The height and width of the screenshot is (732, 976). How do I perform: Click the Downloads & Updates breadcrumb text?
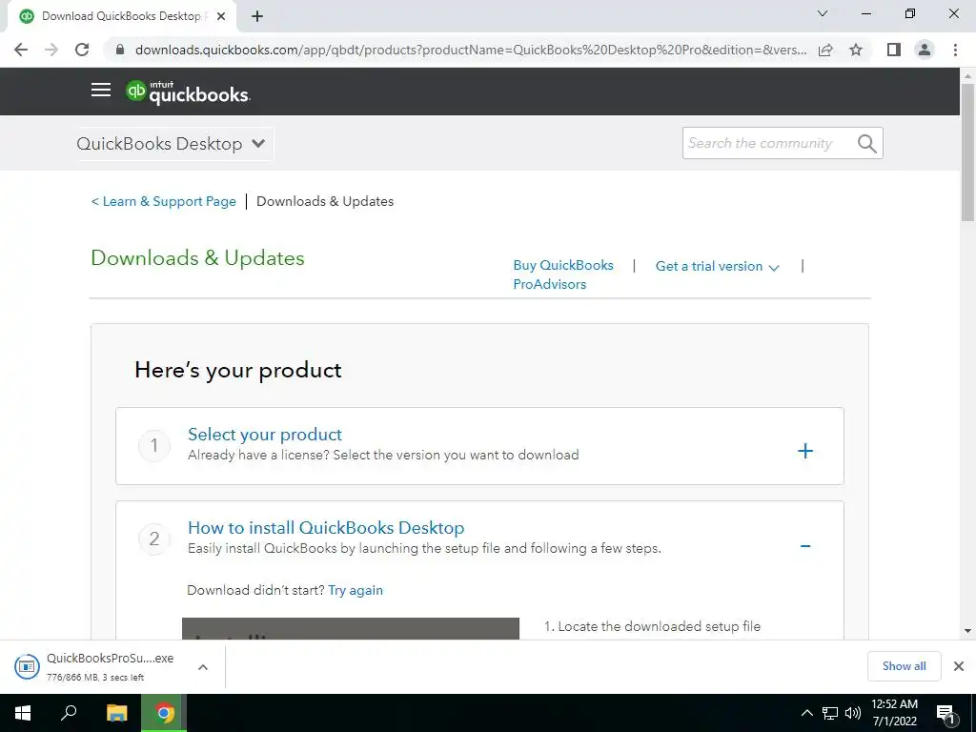coord(325,202)
